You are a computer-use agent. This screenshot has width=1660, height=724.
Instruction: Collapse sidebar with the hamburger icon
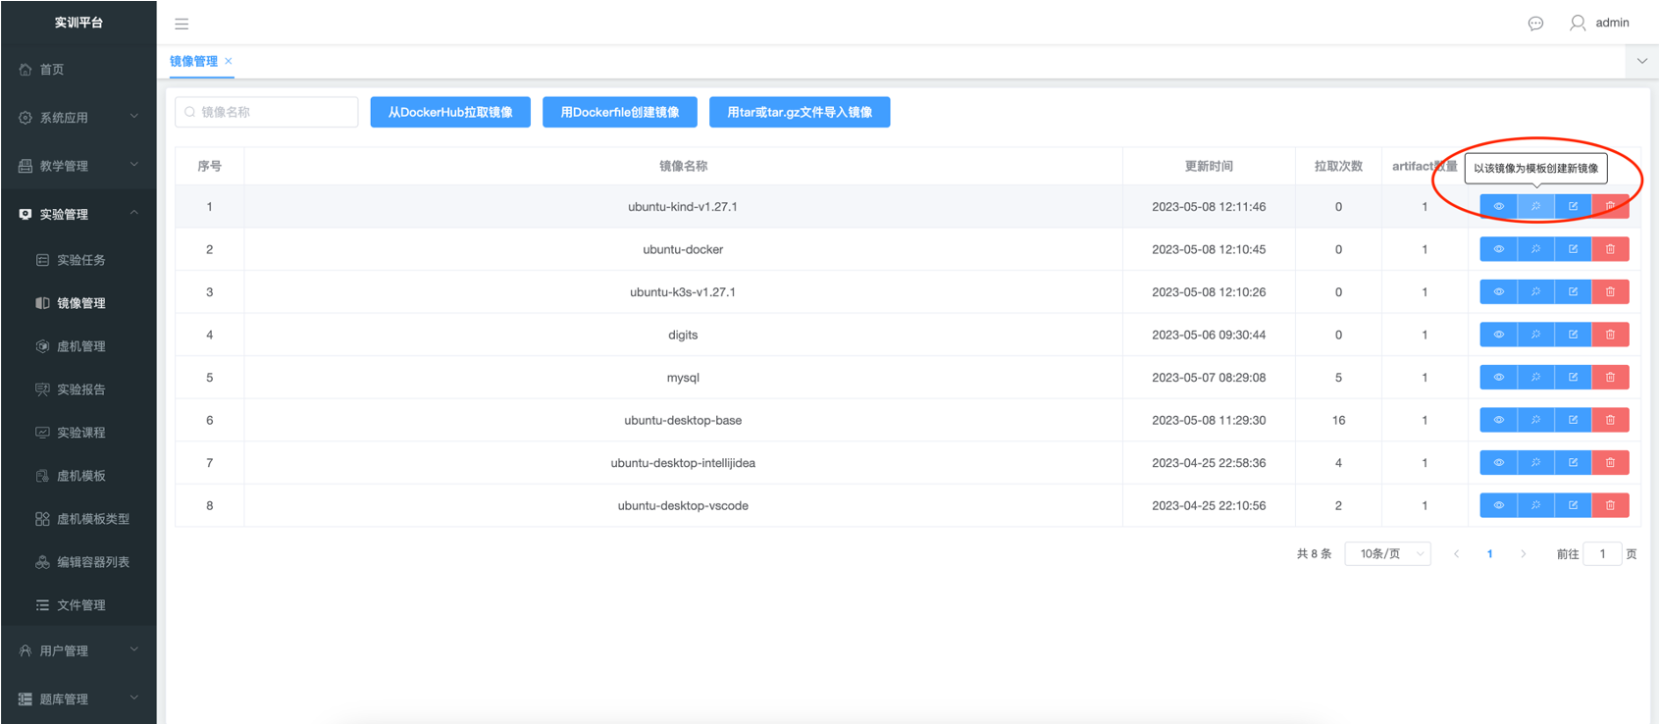pos(182,24)
